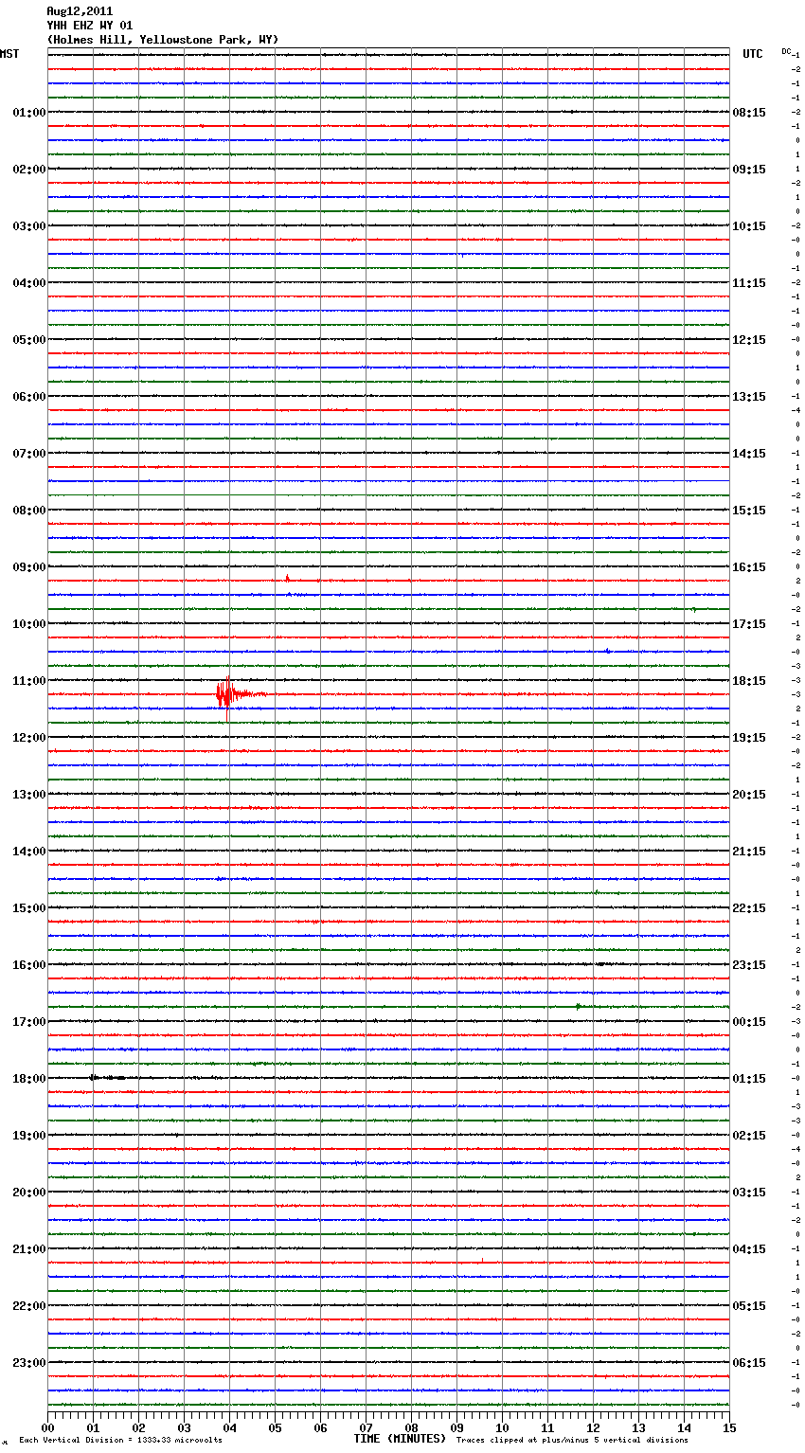
Task: Click the "07:00" MST time label
Action: [28, 454]
